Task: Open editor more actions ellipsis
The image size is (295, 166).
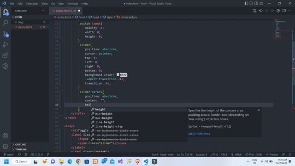Action: pyautogui.click(x=290, y=11)
